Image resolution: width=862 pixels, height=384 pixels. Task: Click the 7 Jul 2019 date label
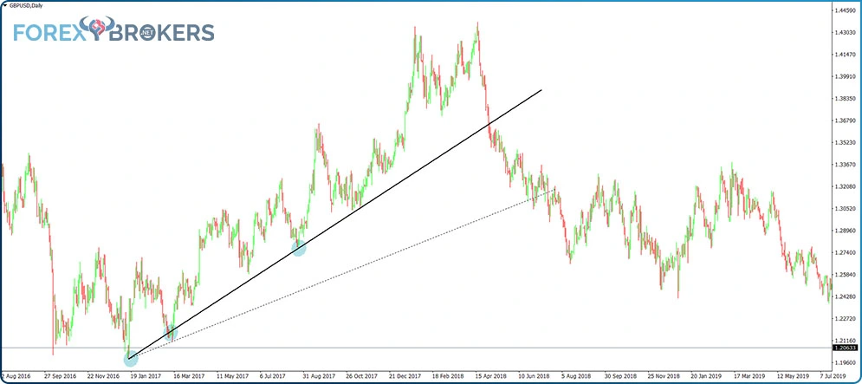coord(834,375)
